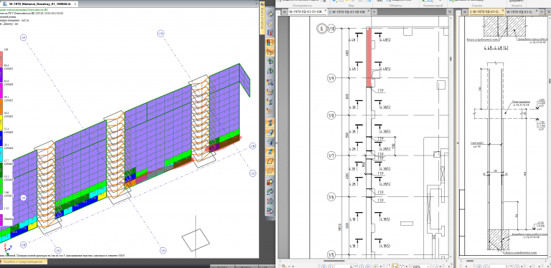Open the vertical yellow book tab beside the toolbar
Screen dimensions: 551x268
coord(262,18)
